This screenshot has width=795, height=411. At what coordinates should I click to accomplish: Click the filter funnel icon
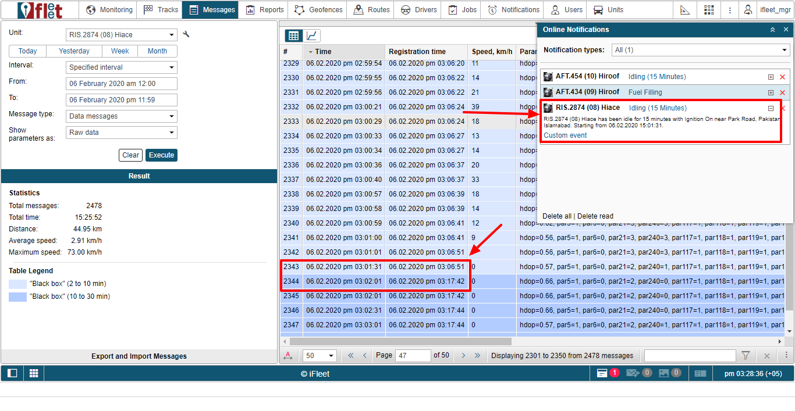pyautogui.click(x=746, y=356)
